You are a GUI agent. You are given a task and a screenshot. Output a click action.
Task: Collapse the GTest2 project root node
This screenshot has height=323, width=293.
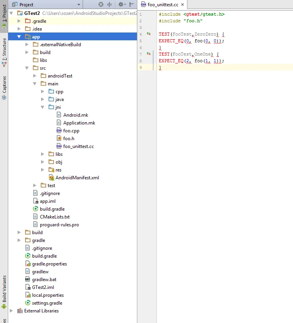[11, 13]
